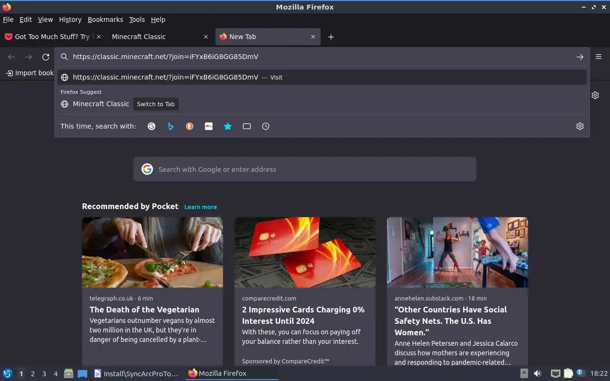Click the notification info icon in tray
The height and width of the screenshot is (381, 610).
(x=580, y=373)
